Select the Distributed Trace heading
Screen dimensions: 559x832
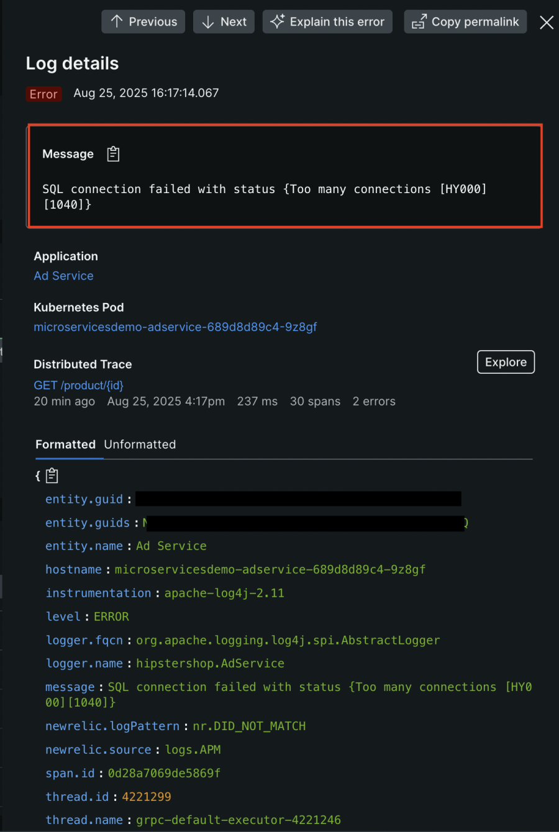click(x=83, y=364)
